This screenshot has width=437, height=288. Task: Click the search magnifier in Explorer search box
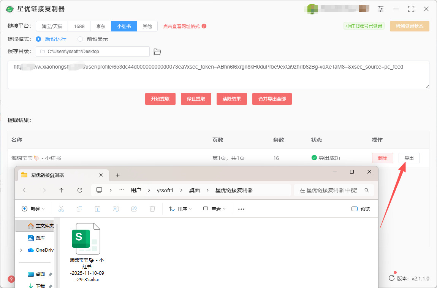tap(366, 191)
